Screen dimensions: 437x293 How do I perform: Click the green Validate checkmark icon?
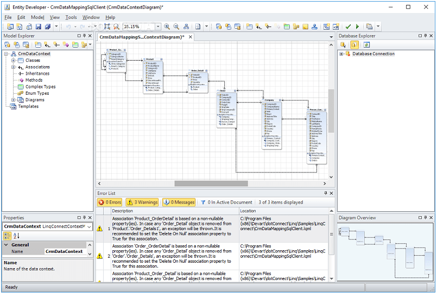348,27
